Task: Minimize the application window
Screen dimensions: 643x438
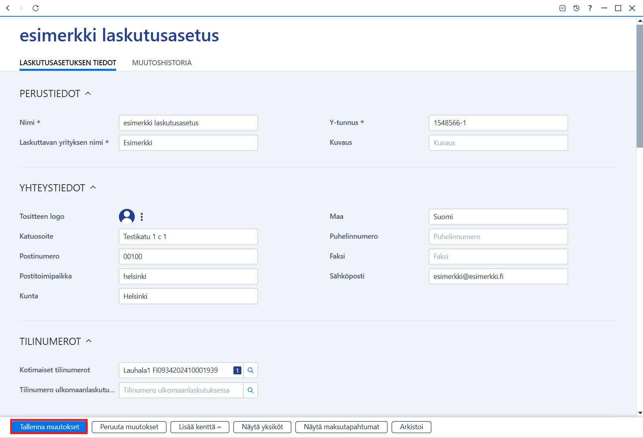Action: click(604, 8)
